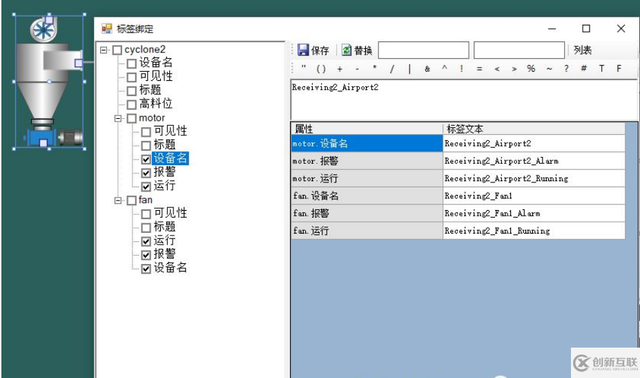Click the first replace text input field
The width and height of the screenshot is (640, 378).
tap(423, 50)
